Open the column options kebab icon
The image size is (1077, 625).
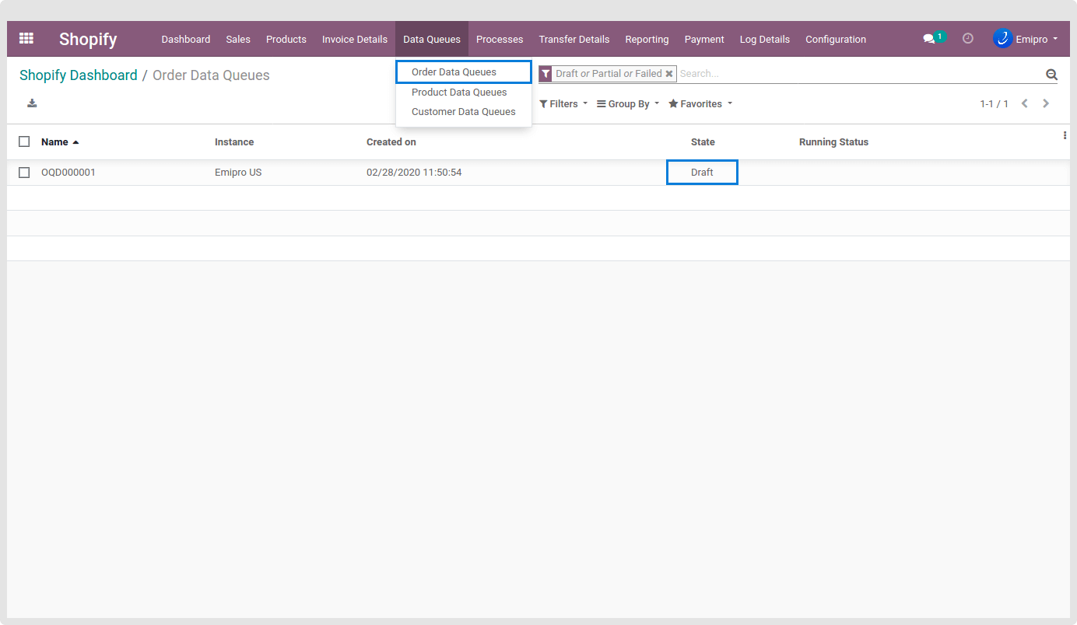(1065, 136)
